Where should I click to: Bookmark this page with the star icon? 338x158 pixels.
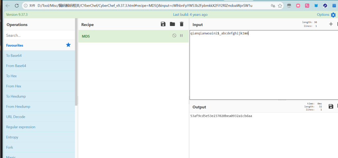point(280,6)
